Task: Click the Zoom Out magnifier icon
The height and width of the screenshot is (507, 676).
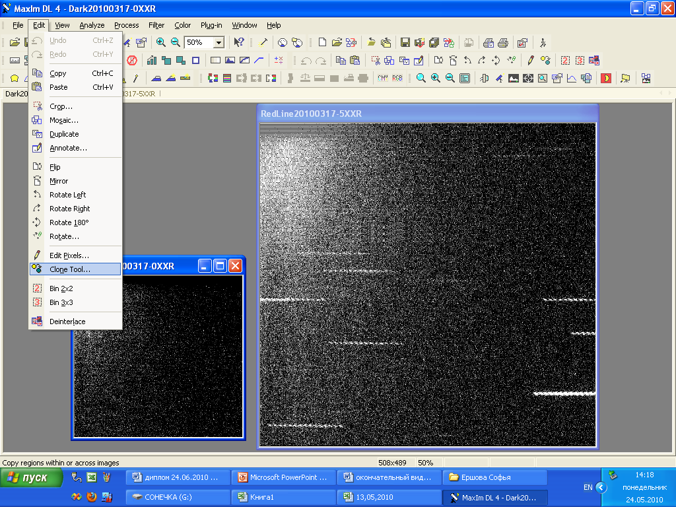Action: [176, 42]
